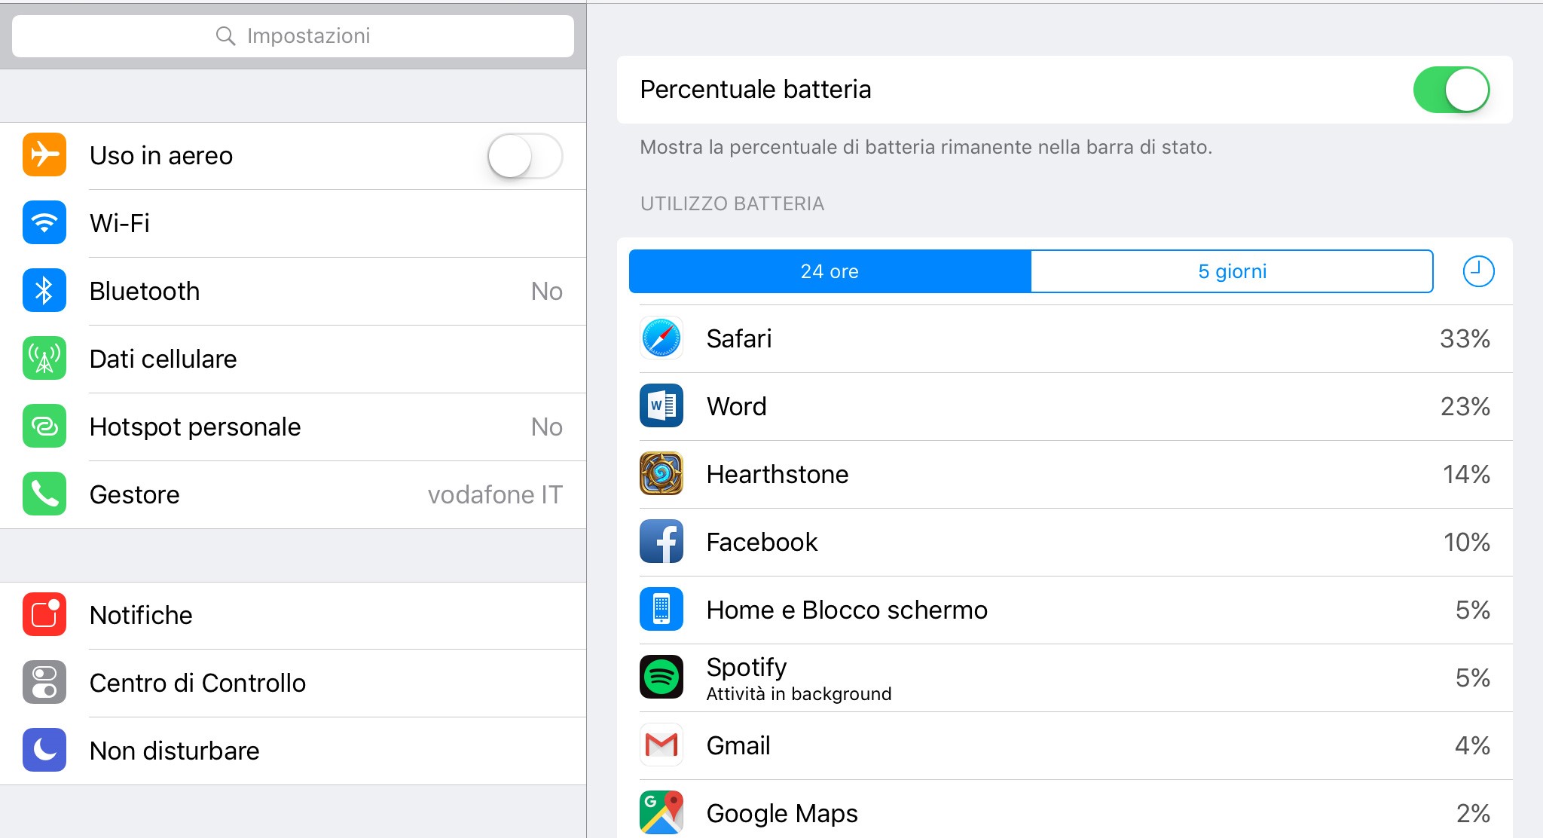Open Wi-Fi settings

pos(293,223)
